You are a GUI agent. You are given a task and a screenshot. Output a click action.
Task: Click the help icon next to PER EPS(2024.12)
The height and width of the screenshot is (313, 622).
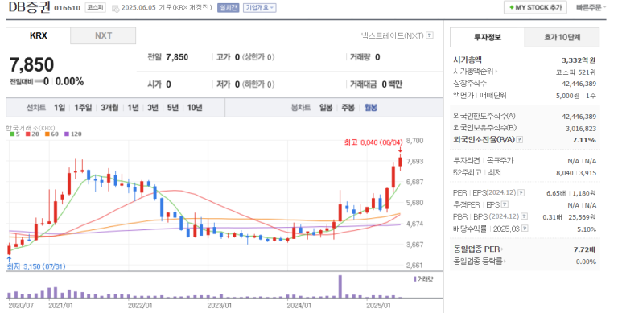pyautogui.click(x=521, y=193)
